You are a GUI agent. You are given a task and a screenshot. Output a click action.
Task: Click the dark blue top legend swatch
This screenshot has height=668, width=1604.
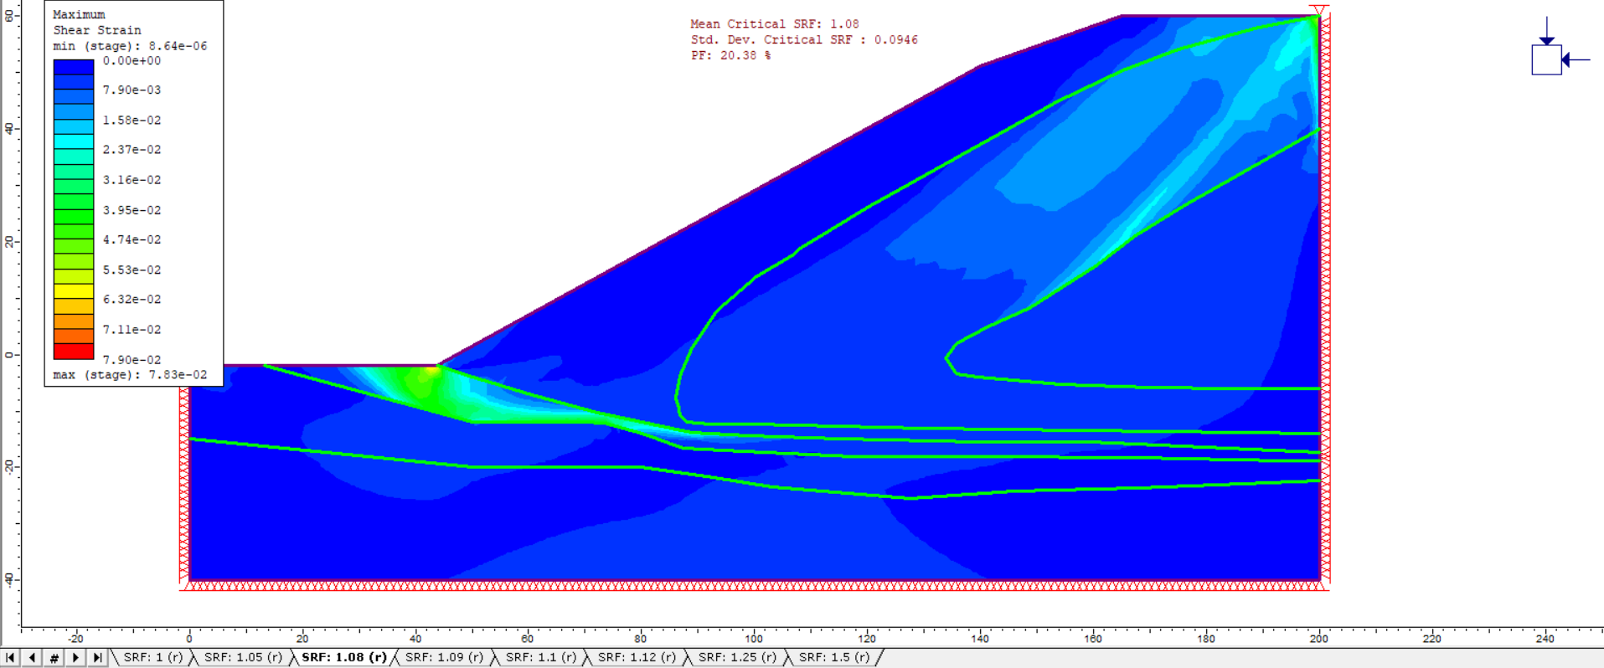(74, 67)
